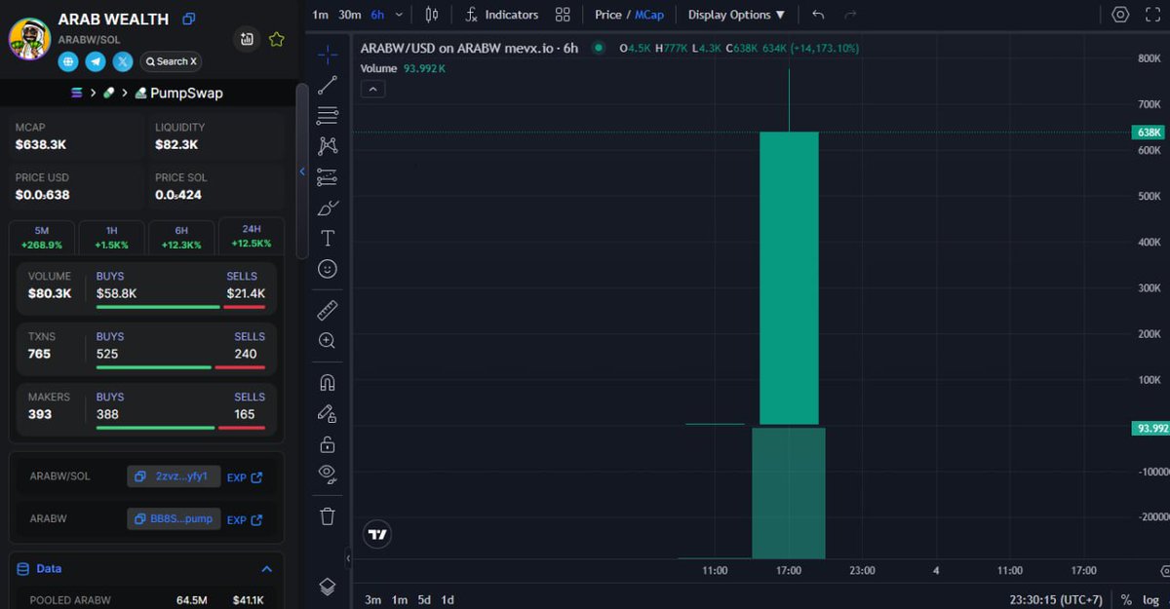Open the Telegram link icon

(x=96, y=61)
